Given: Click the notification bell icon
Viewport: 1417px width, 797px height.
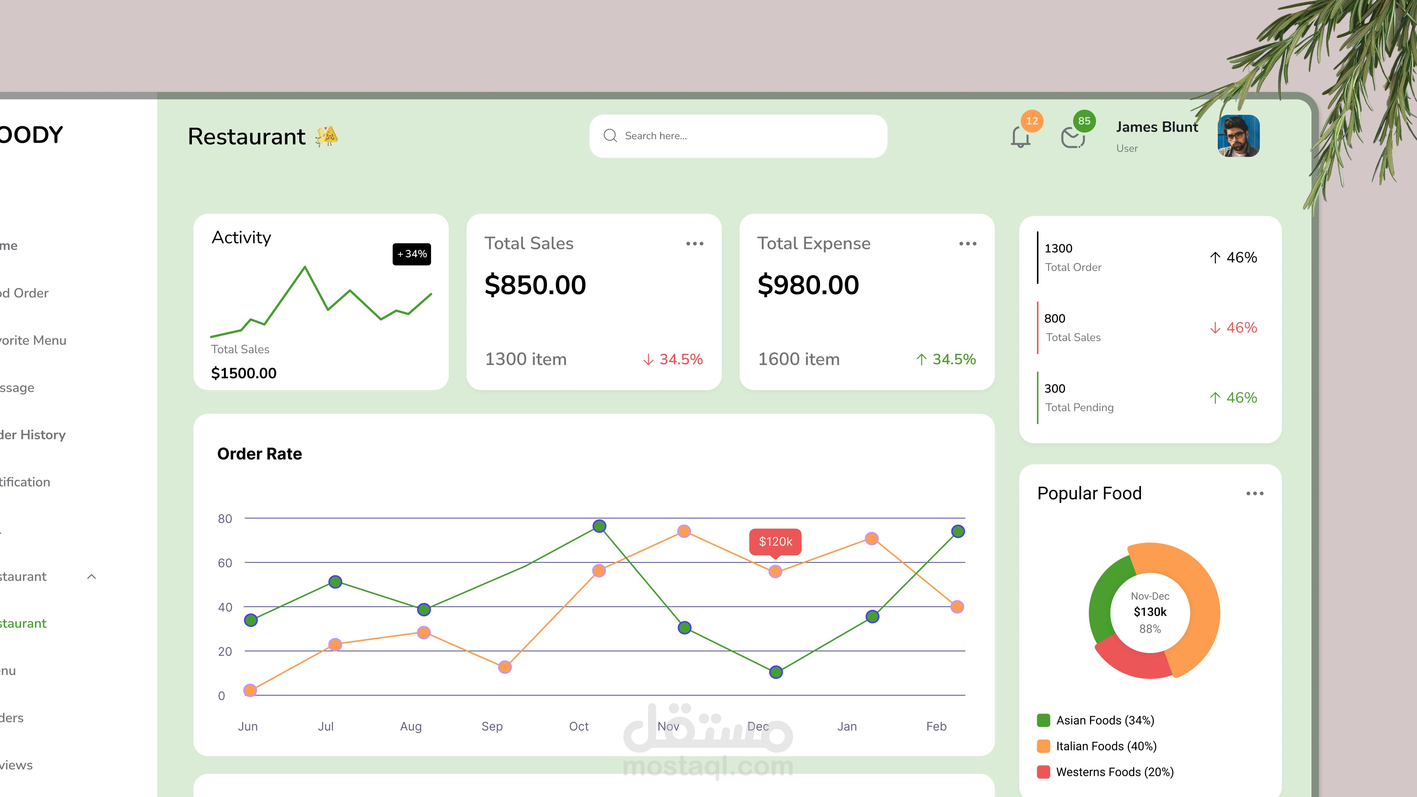Looking at the screenshot, I should pos(1020,138).
